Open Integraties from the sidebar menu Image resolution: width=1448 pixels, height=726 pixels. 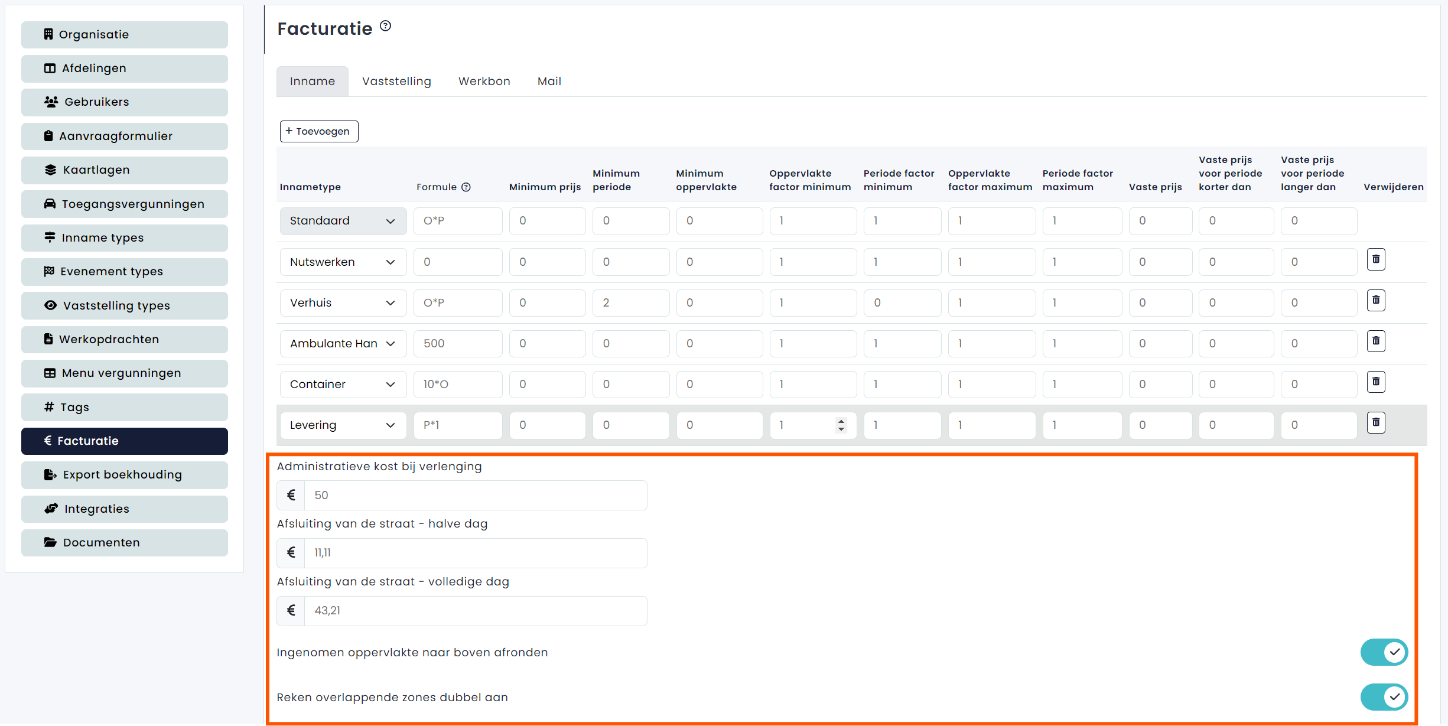click(124, 509)
